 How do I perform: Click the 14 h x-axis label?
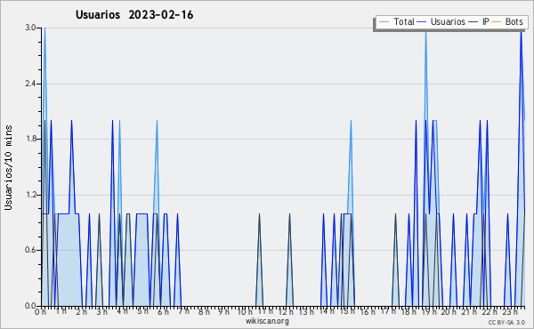[x=327, y=311]
